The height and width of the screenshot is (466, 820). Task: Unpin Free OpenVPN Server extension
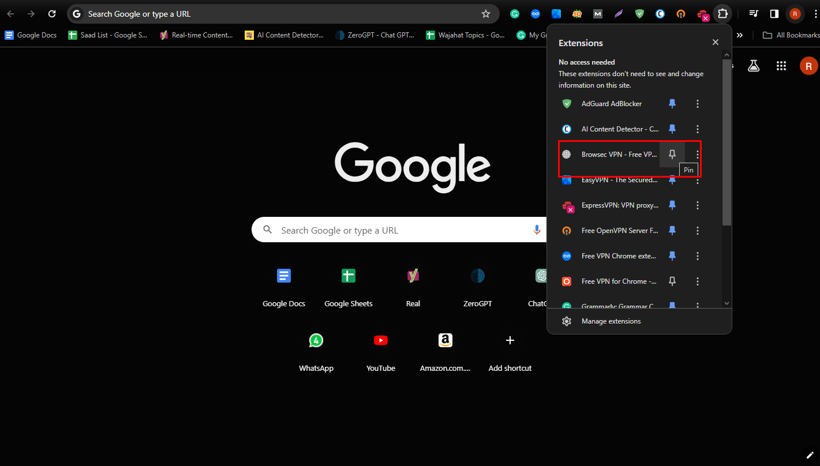(x=672, y=231)
